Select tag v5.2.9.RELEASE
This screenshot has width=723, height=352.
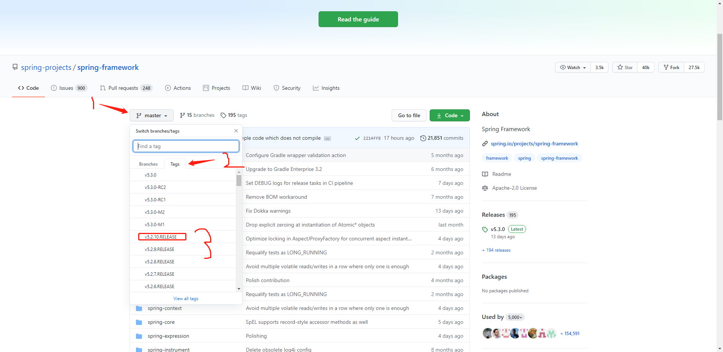183,249
